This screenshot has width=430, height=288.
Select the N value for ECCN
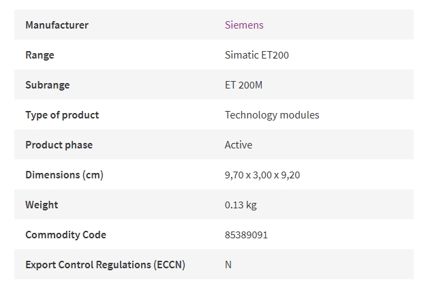pyautogui.click(x=228, y=265)
